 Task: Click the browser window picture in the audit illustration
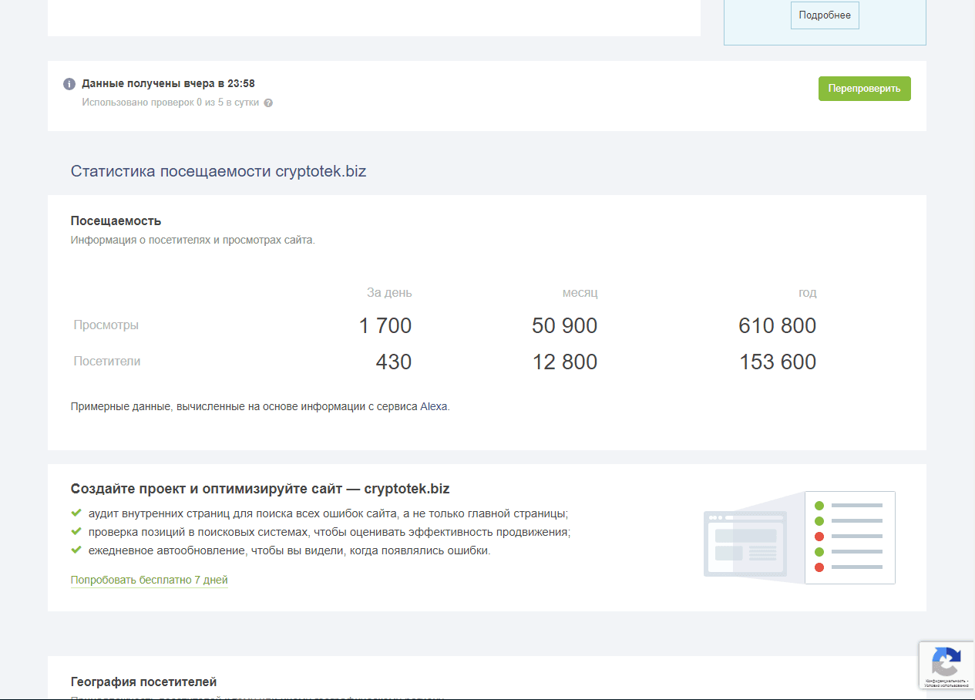coord(745,543)
